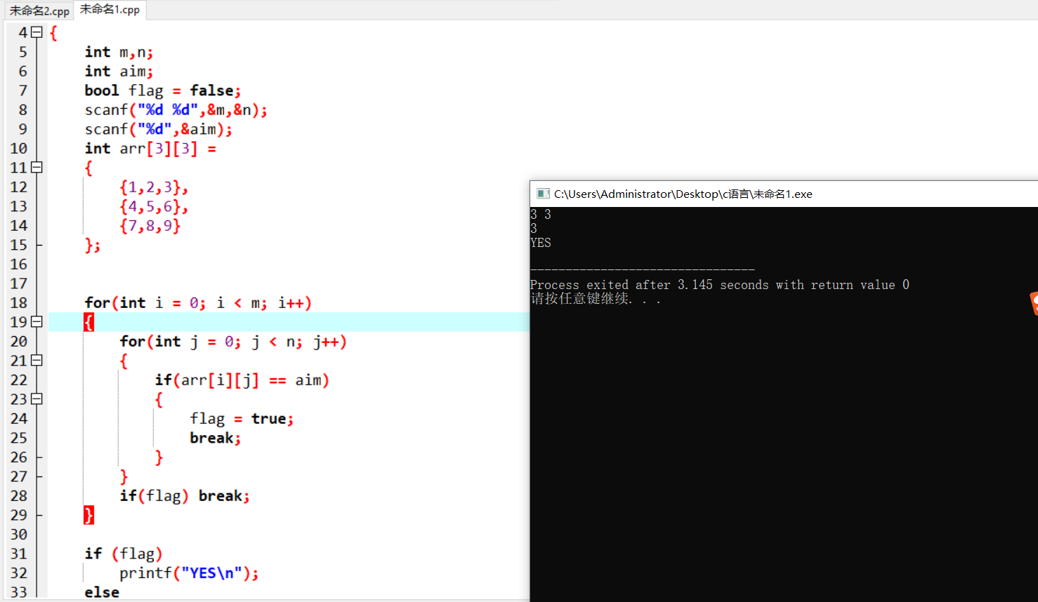
Task: Click the 'if(arr[i][j] == aim)' condition
Action: click(242, 380)
